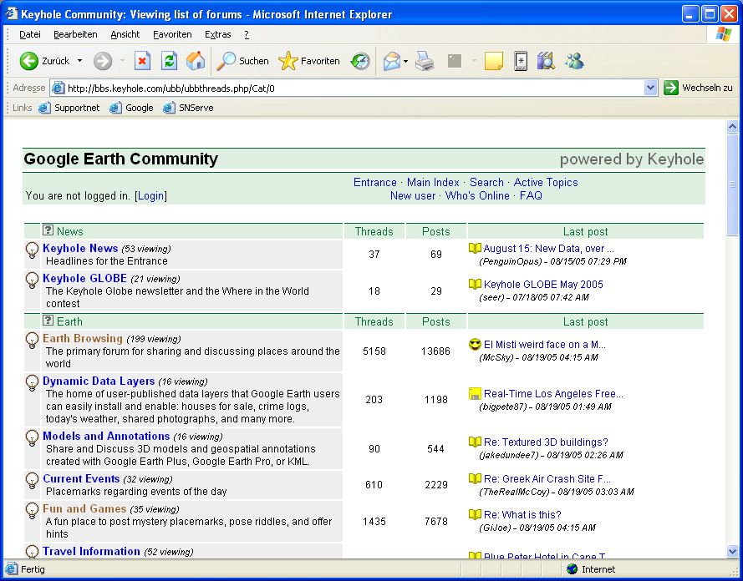Click the smiley icon next to El Misti post

474,345
